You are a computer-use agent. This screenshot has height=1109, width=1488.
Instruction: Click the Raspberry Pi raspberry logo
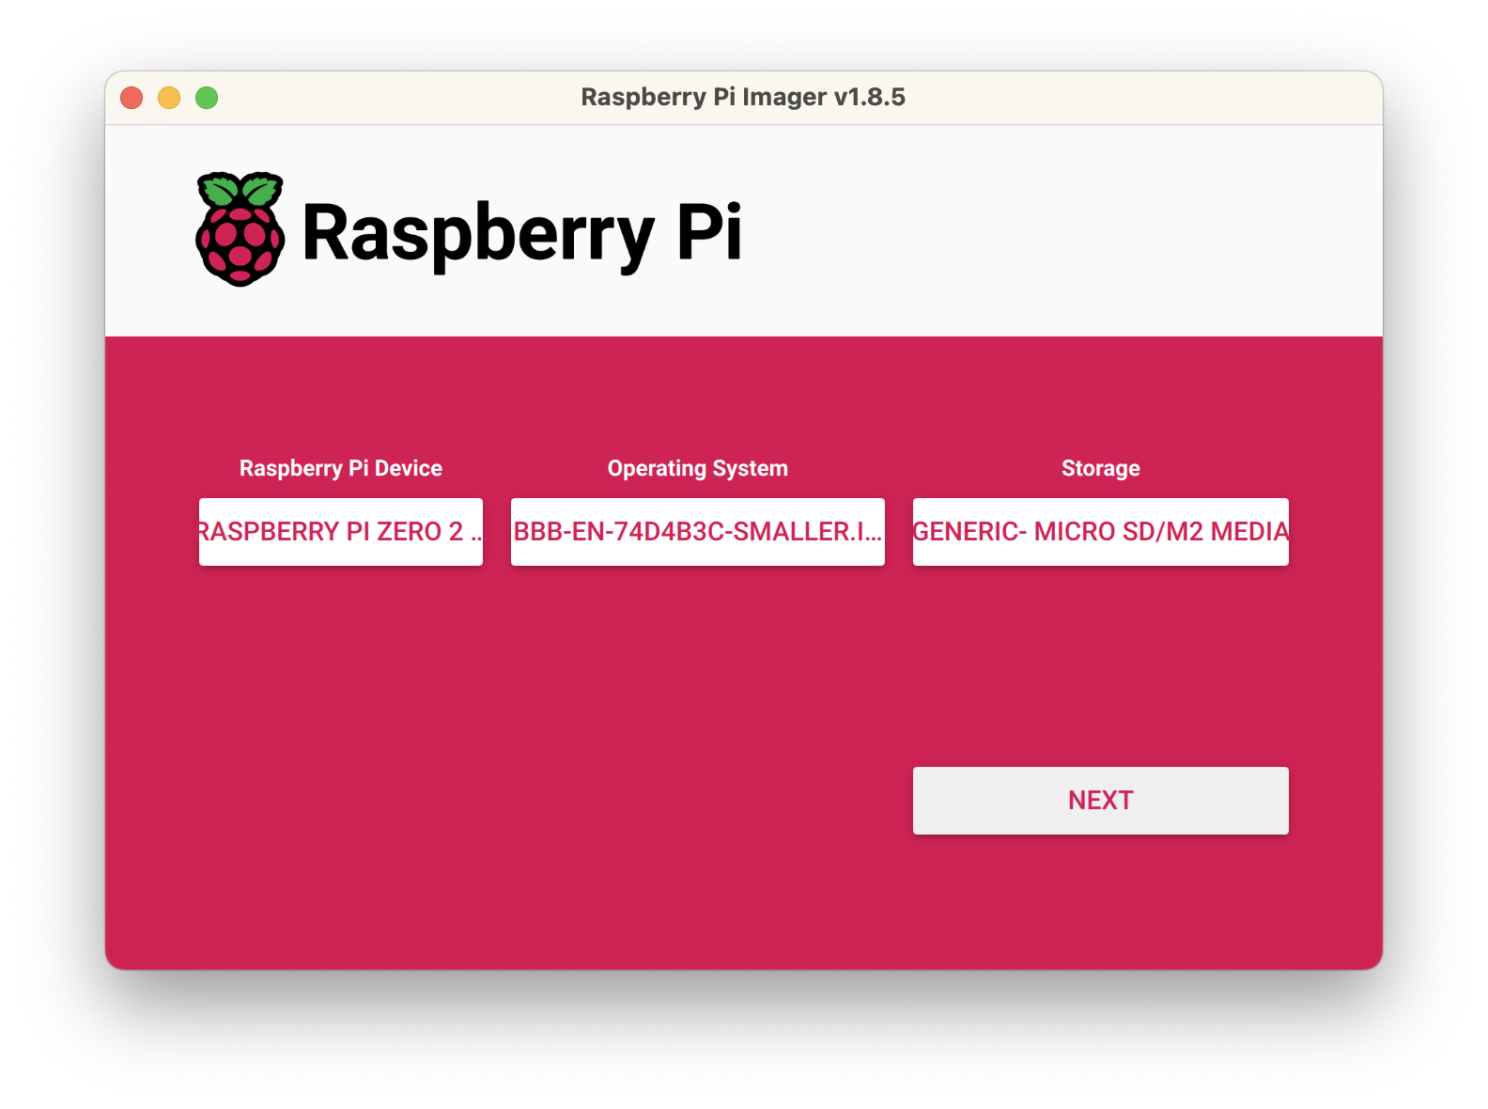[240, 229]
